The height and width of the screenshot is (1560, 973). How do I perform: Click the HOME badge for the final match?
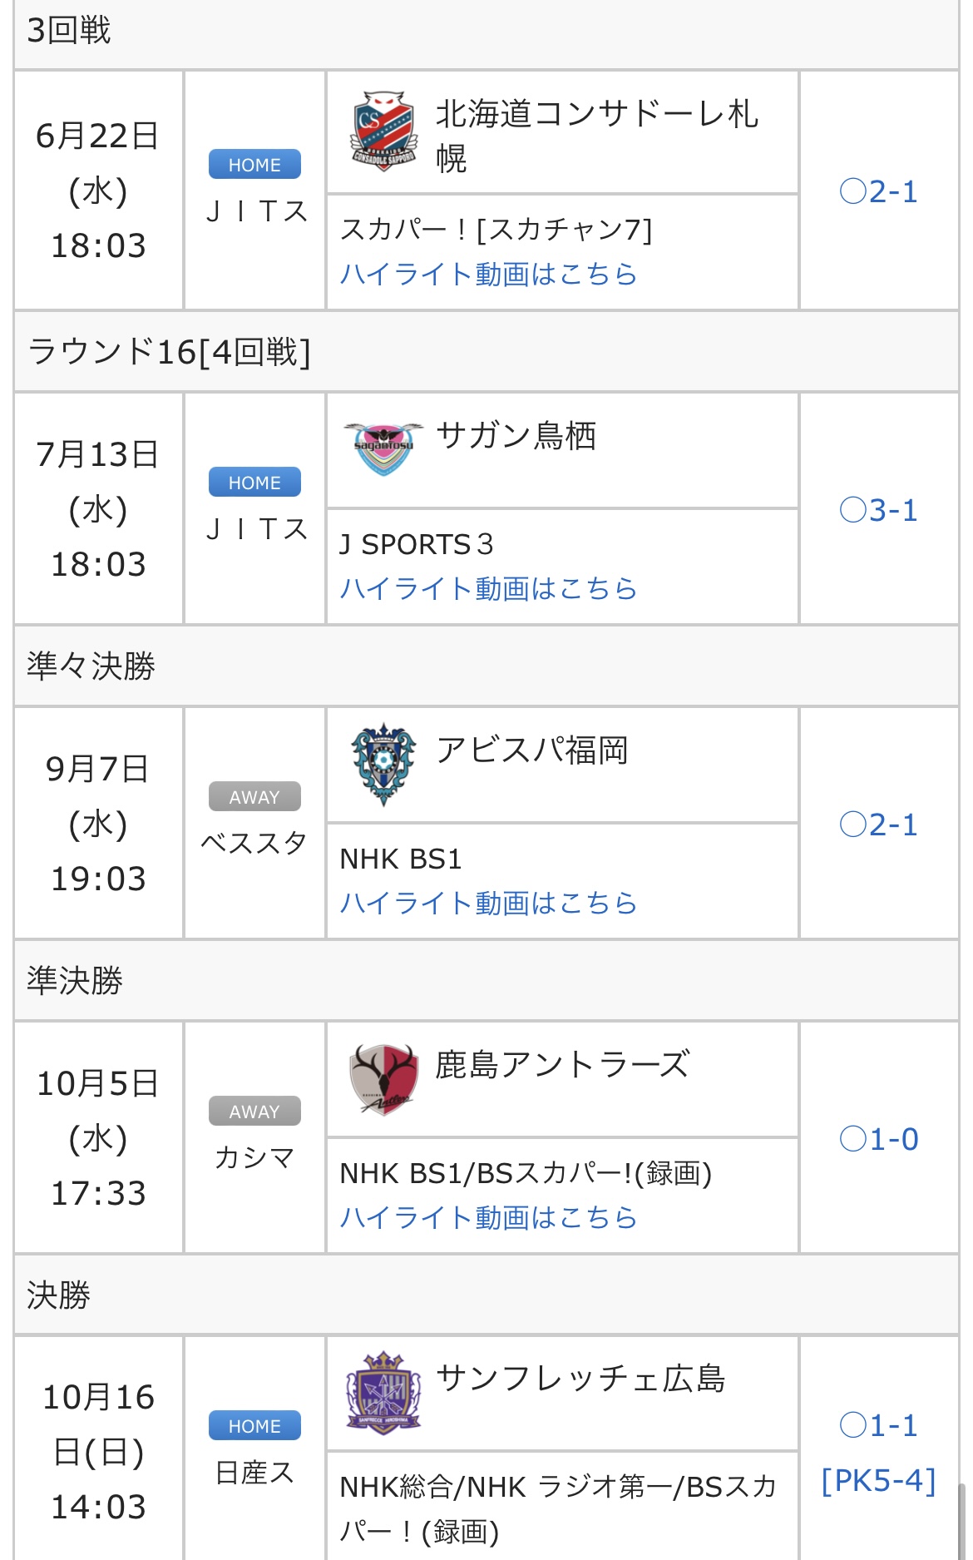tap(254, 1426)
